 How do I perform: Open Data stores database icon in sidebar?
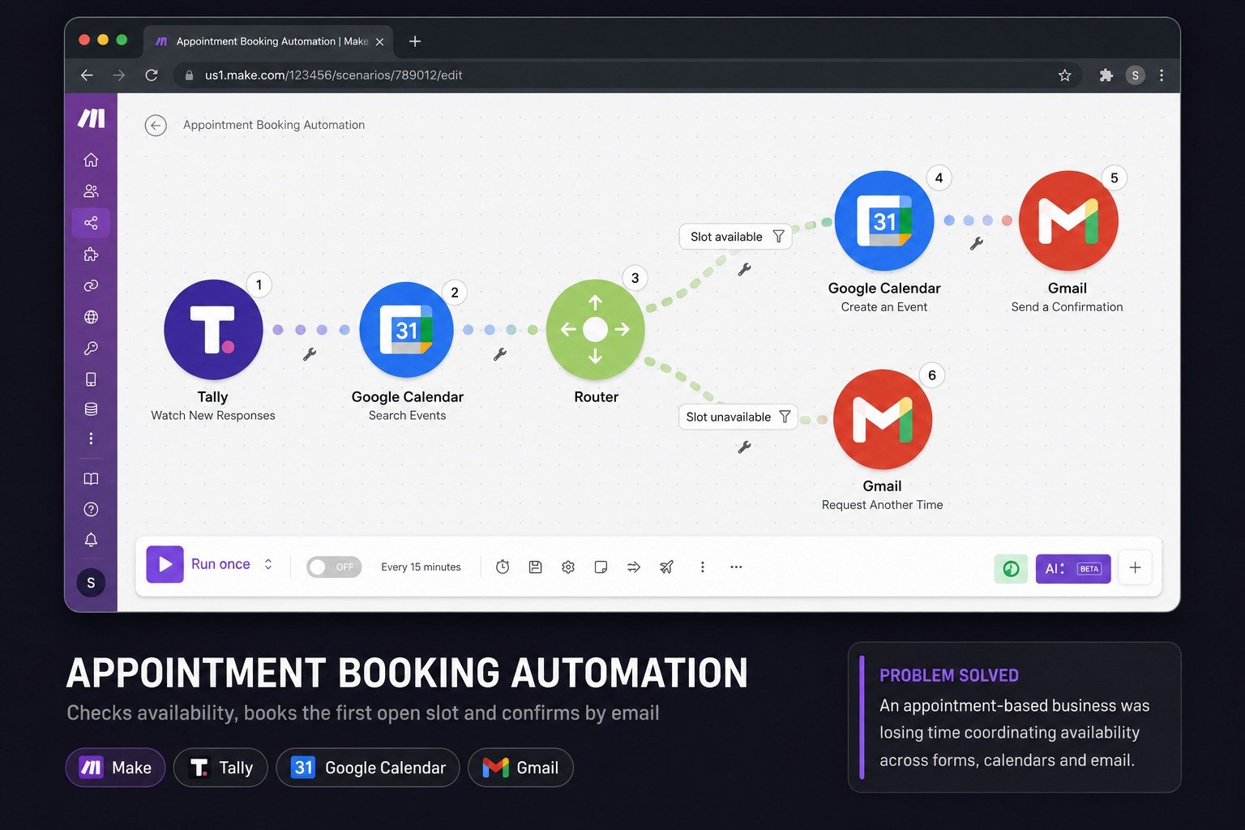[91, 409]
